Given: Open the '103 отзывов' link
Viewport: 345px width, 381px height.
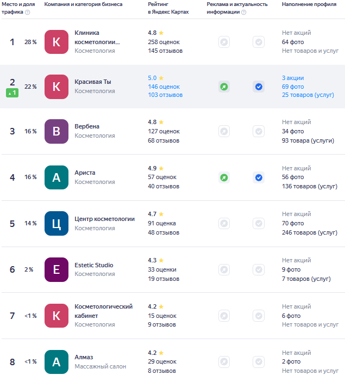Looking at the screenshot, I should click(165, 95).
